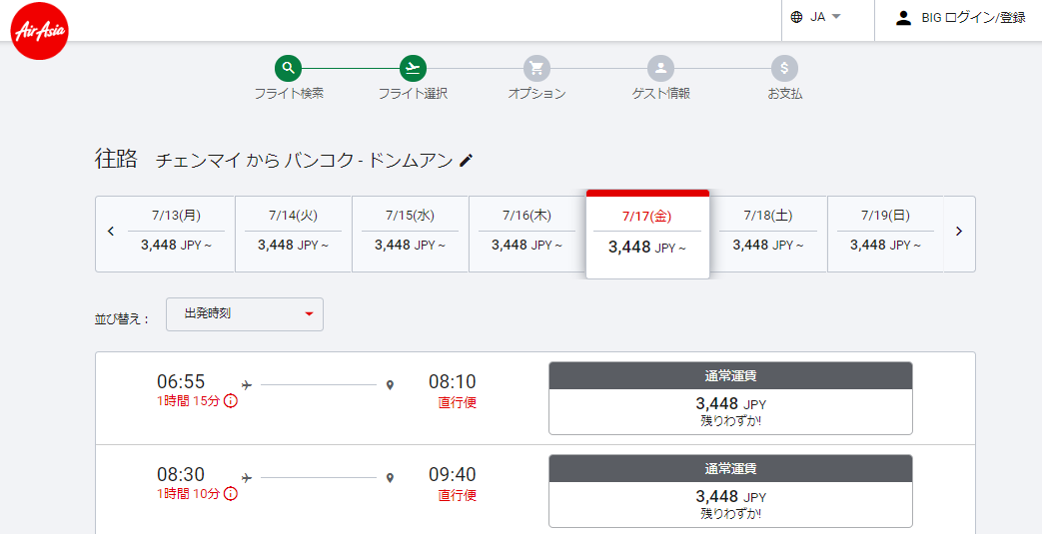
Task: Click the flight search magnifier step icon
Action: [288, 68]
